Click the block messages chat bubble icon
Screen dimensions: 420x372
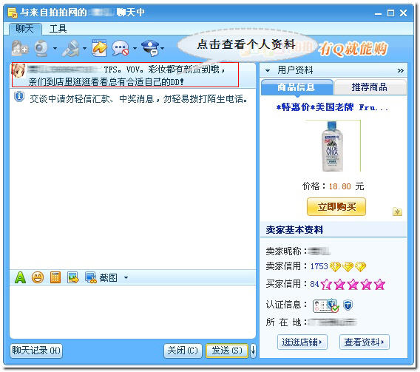121,48
